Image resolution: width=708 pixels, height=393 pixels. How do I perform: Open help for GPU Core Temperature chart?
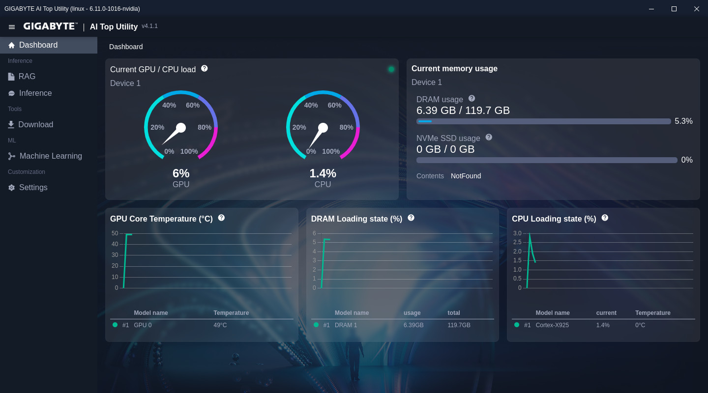pos(221,218)
